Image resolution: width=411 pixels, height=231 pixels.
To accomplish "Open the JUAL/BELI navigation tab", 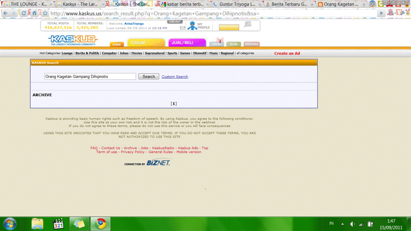I will [x=187, y=43].
